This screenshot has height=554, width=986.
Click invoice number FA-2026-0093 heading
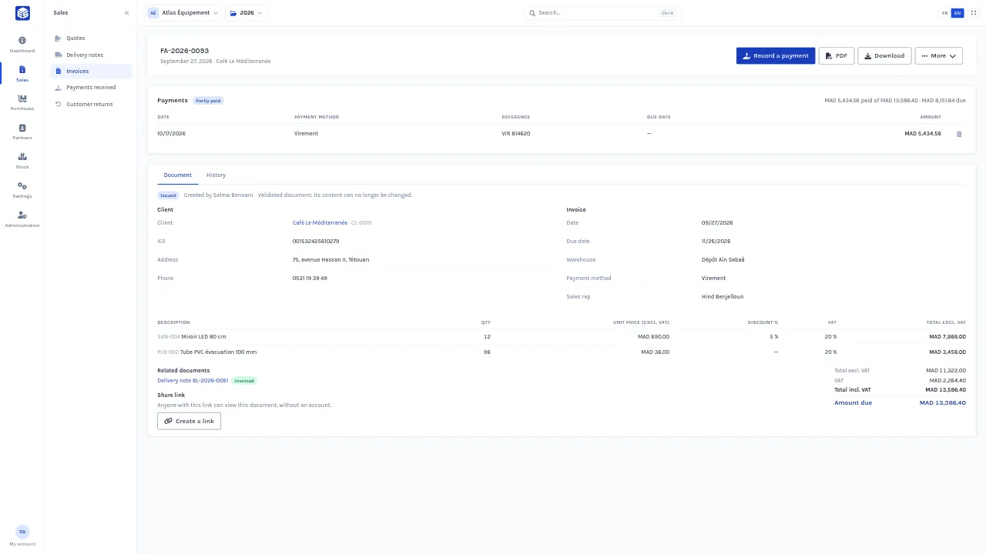point(184,51)
